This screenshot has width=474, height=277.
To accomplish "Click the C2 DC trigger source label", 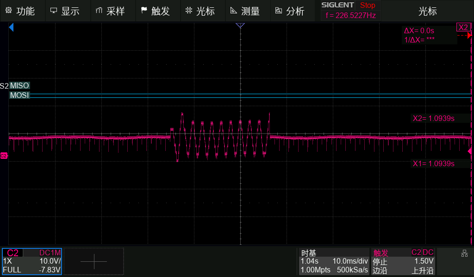I will tap(422, 252).
